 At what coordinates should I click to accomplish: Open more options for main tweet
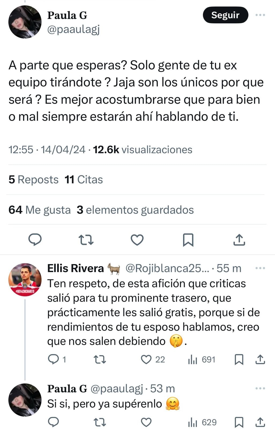tap(260, 15)
